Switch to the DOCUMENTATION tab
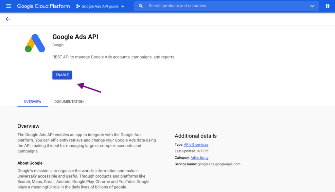This screenshot has height=192, width=335. click(x=69, y=102)
